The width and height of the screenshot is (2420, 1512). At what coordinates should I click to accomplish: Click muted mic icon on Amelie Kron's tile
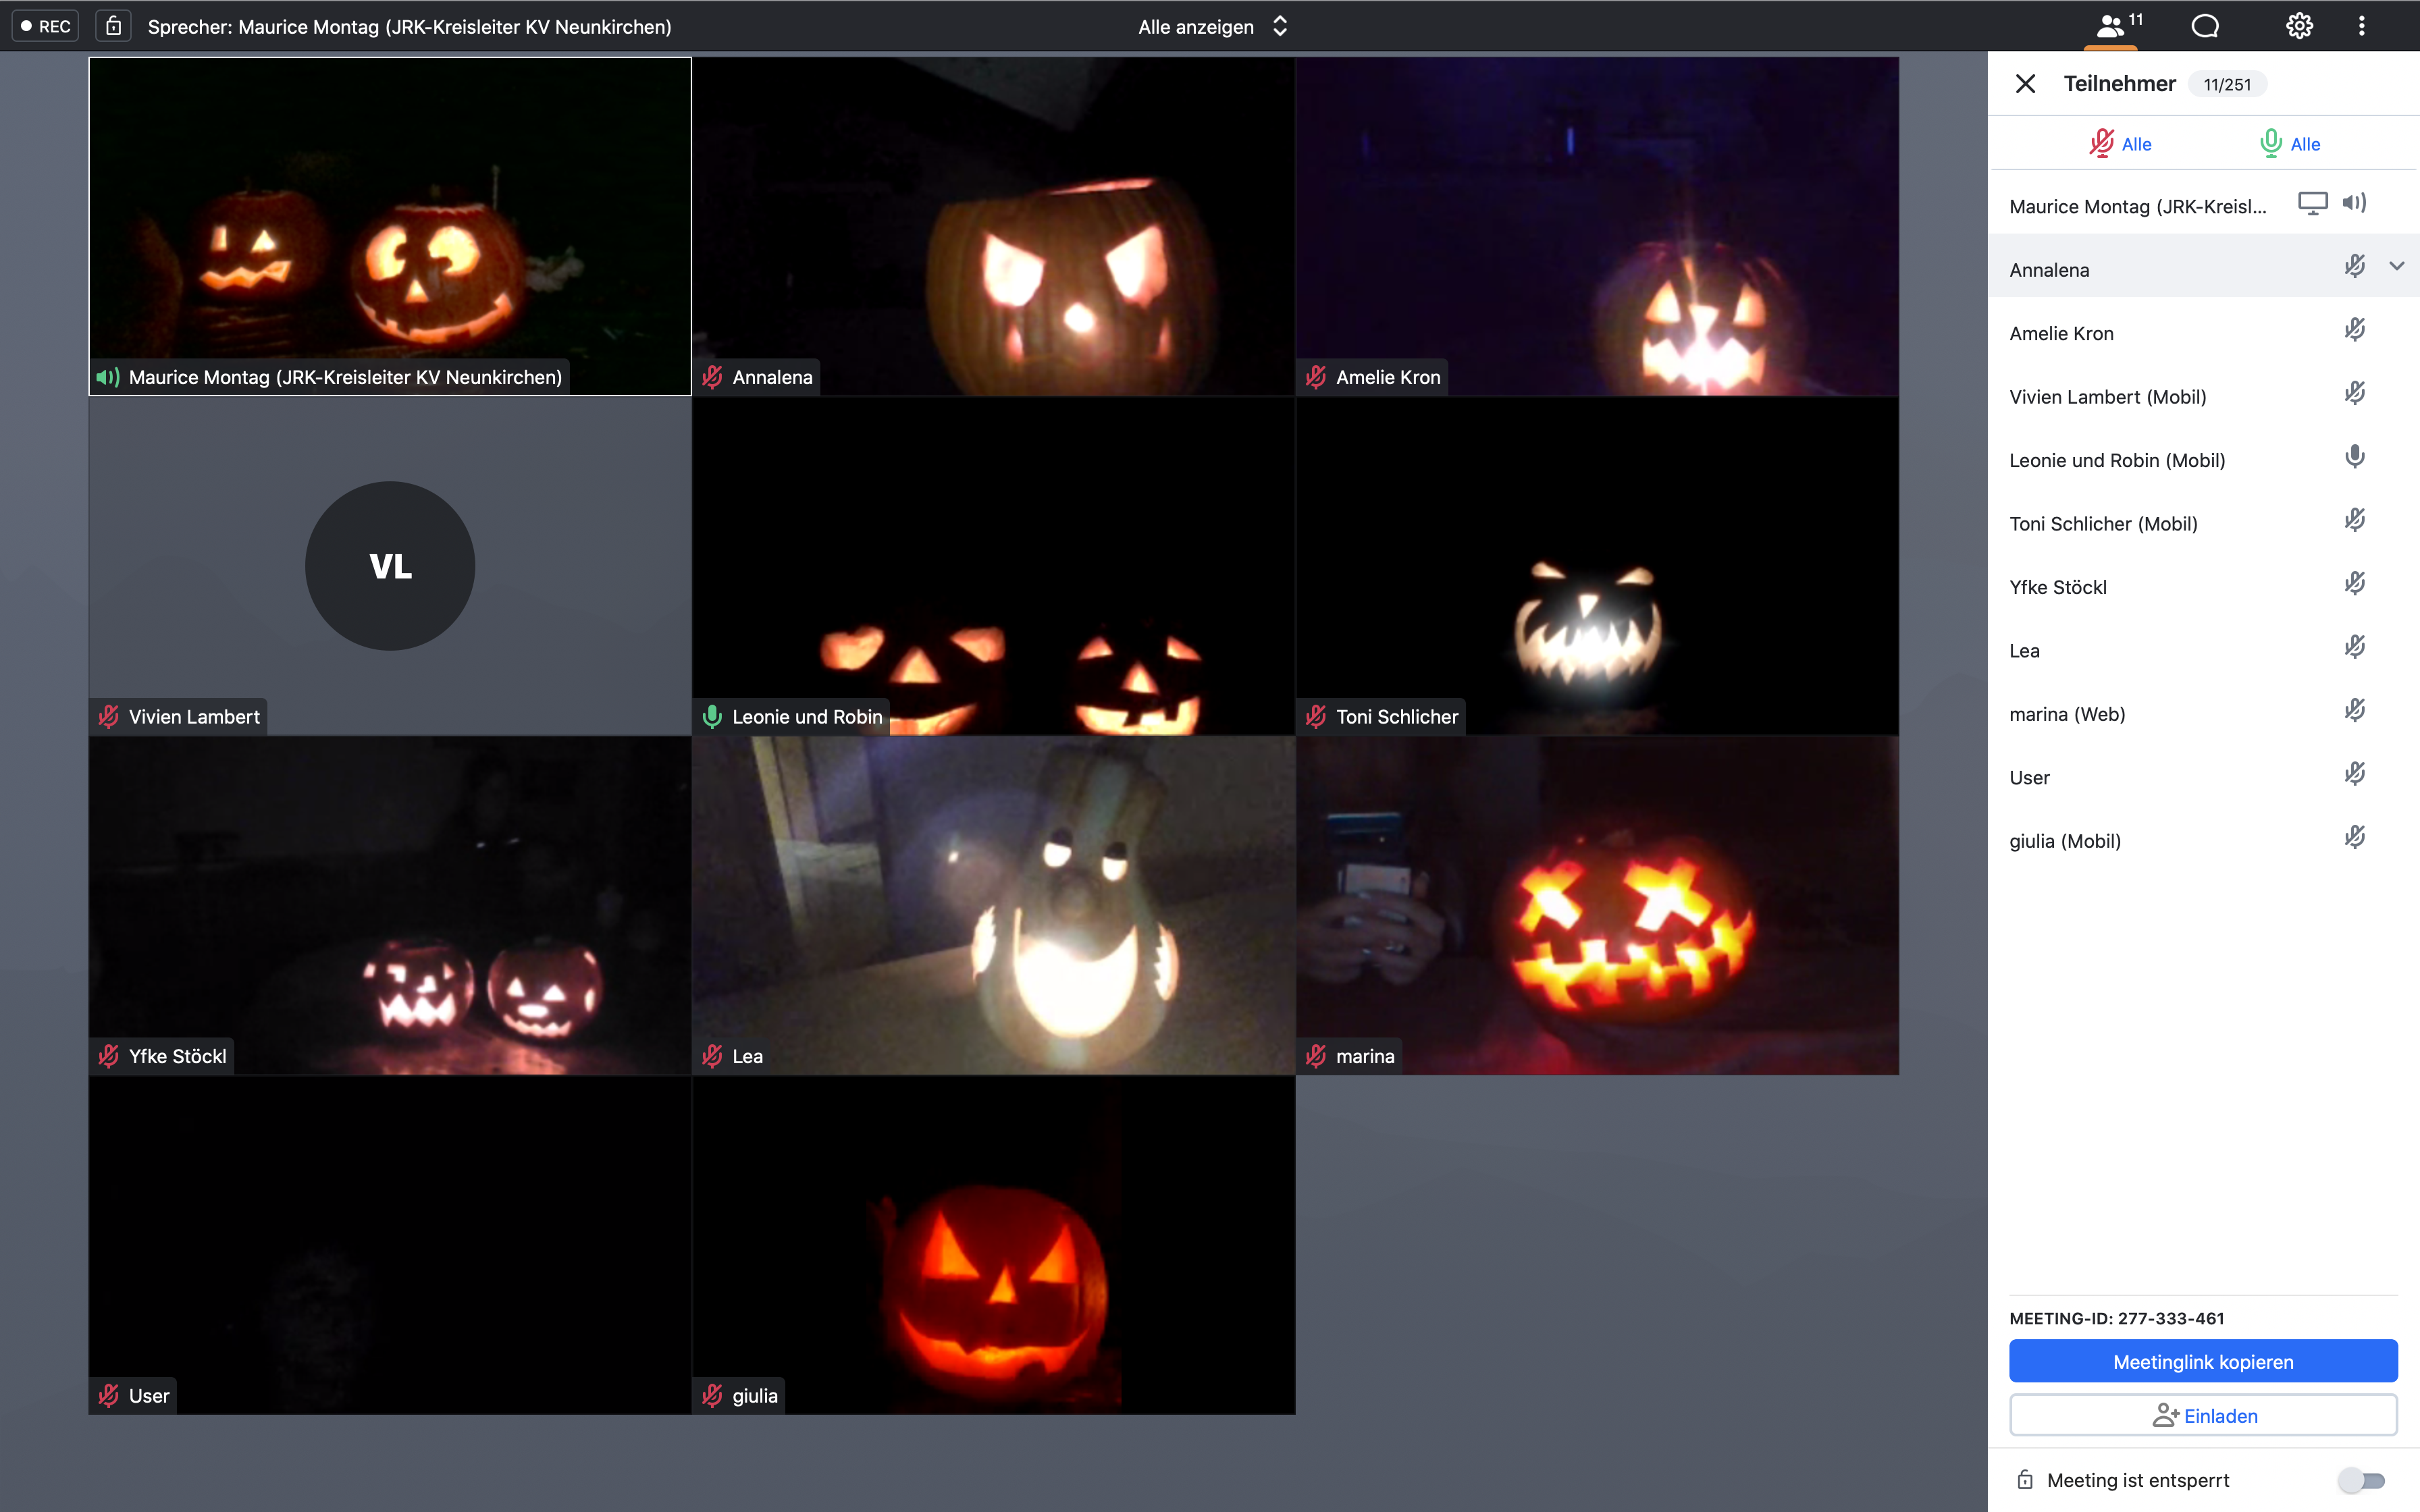(1316, 377)
